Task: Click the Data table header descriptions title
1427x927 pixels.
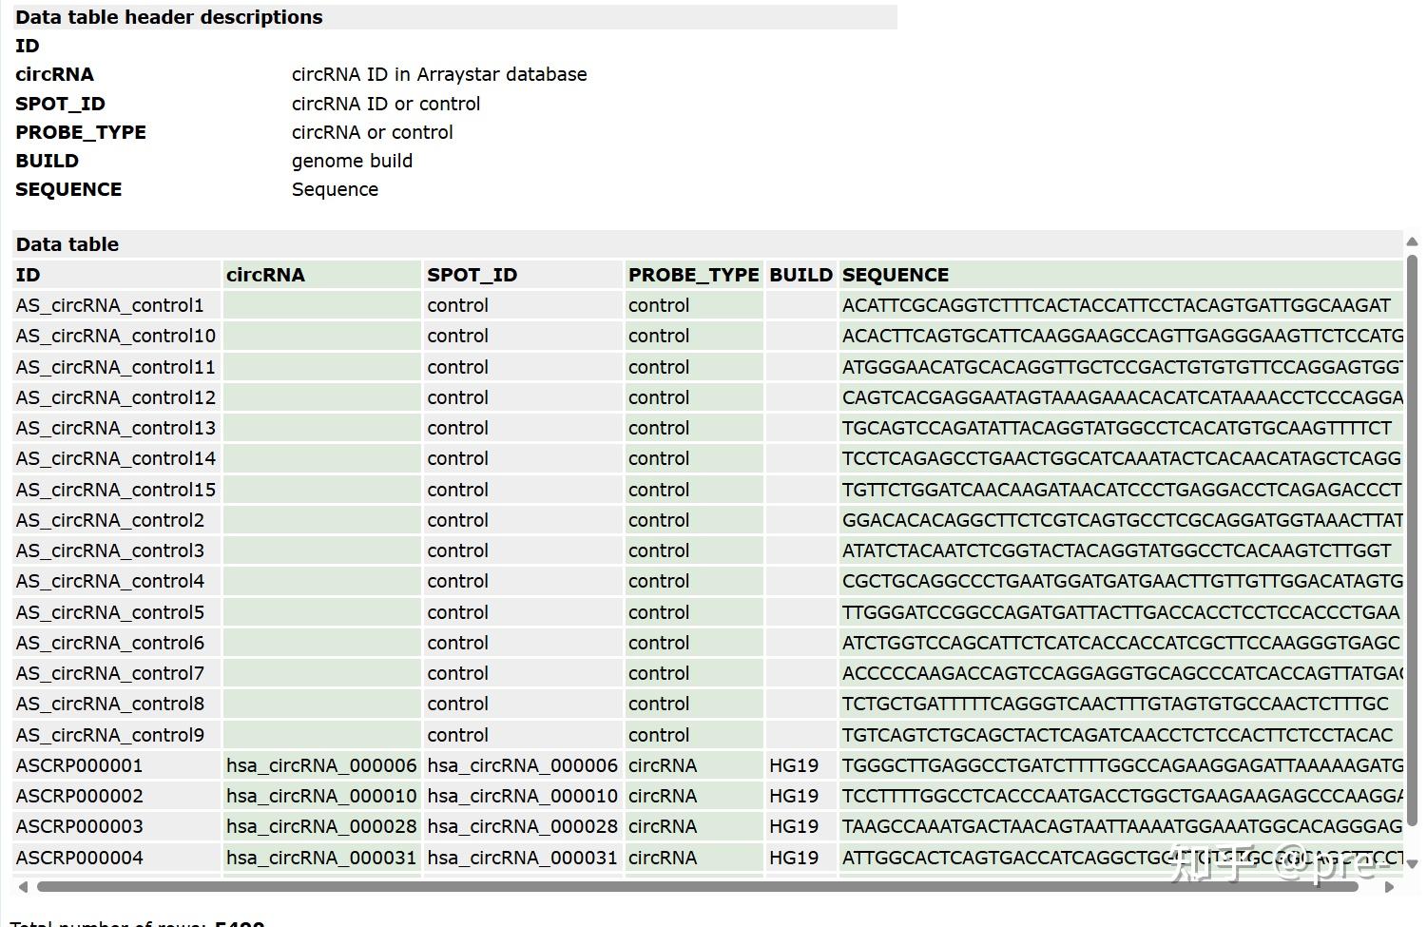Action: point(169,17)
